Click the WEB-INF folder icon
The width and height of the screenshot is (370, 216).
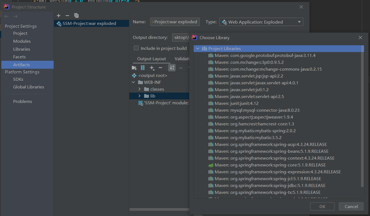[x=140, y=82]
